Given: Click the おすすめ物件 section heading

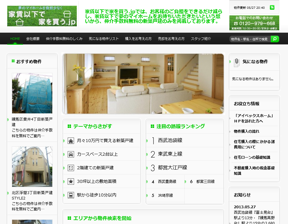Looking at the screenshot, I should pyautogui.click(x=29, y=62).
